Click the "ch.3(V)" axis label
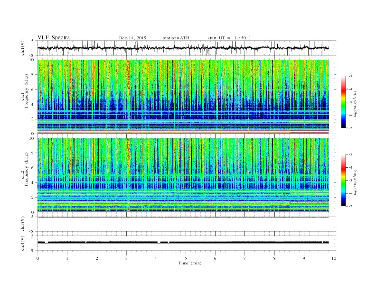This screenshot has height=290, width=376. coord(23,224)
